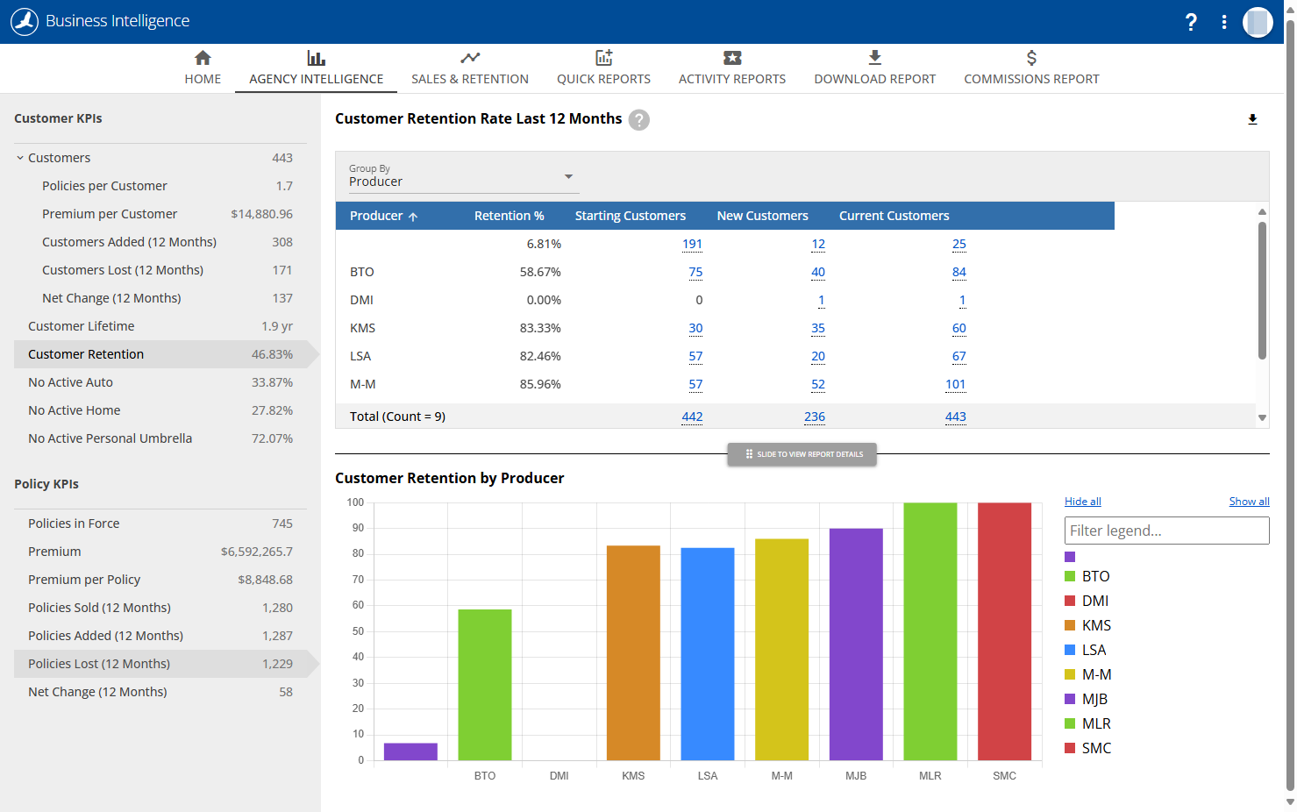
Task: Download the Customer Retention Rate report
Action: click(x=1252, y=119)
